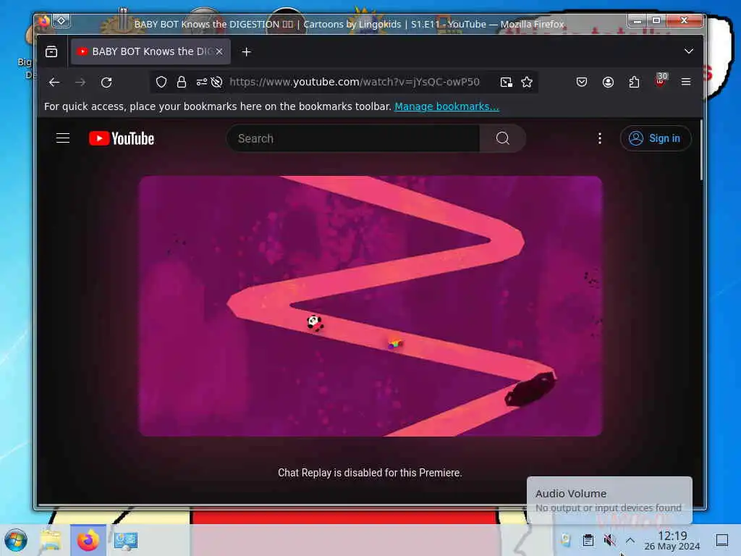Open YouTube settings three-dot menu
The height and width of the screenshot is (556, 741).
coord(600,138)
